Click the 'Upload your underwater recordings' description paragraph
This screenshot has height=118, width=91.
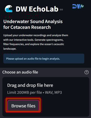pyautogui.click(x=36, y=42)
